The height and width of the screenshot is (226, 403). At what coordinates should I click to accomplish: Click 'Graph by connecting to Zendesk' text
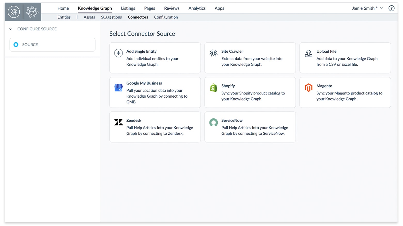(x=155, y=134)
